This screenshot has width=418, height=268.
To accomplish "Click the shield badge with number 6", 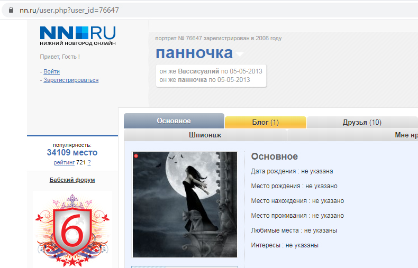I will click(x=72, y=230).
